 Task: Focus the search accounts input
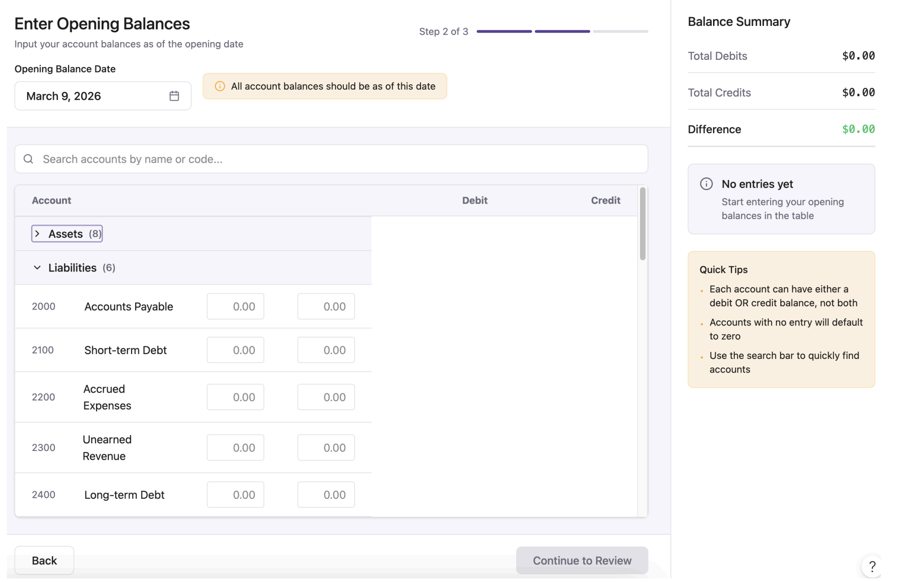[x=331, y=159]
